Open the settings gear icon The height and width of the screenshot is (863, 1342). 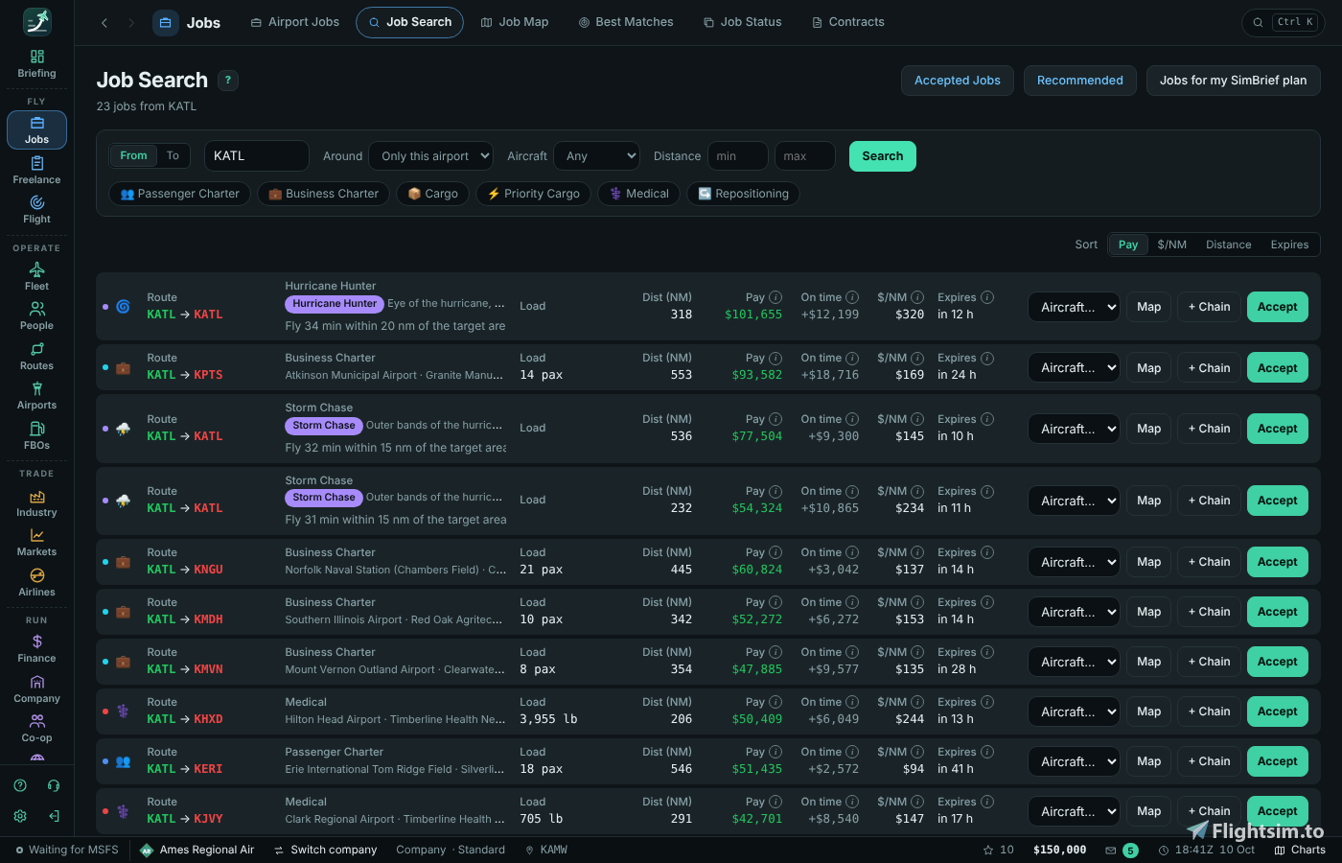[x=20, y=816]
